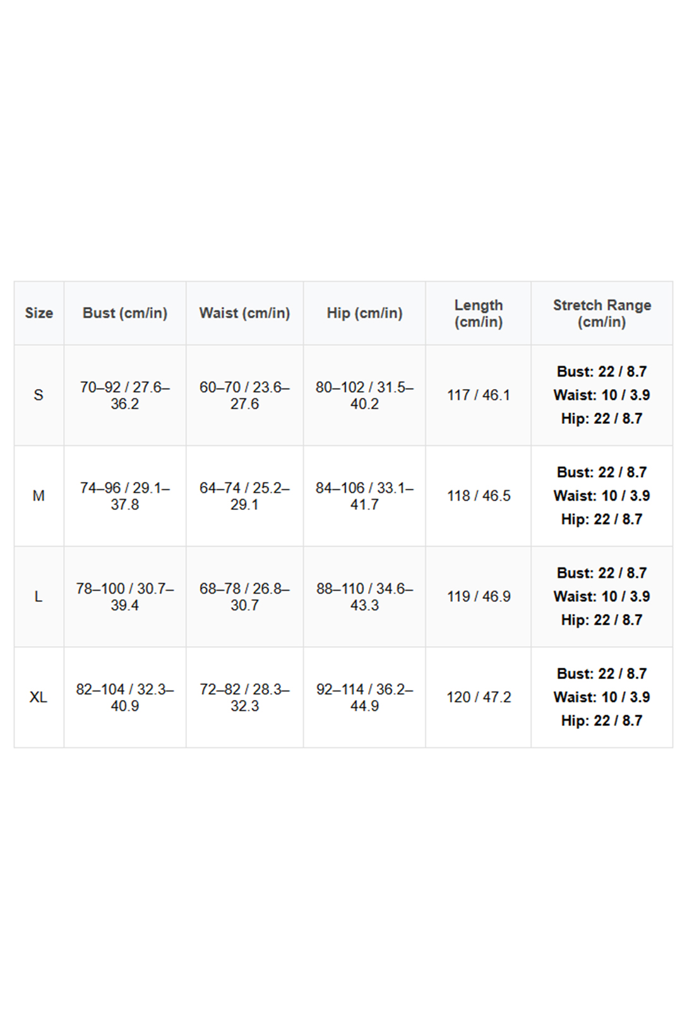
Task: Select the size L row label
Action: [x=39, y=597]
